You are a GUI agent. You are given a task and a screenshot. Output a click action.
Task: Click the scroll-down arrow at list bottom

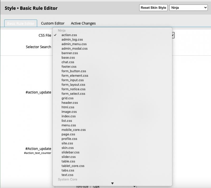tap(112, 183)
